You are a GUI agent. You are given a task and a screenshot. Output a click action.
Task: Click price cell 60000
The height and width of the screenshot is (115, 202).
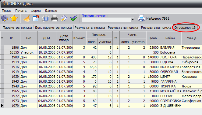pos(153,86)
